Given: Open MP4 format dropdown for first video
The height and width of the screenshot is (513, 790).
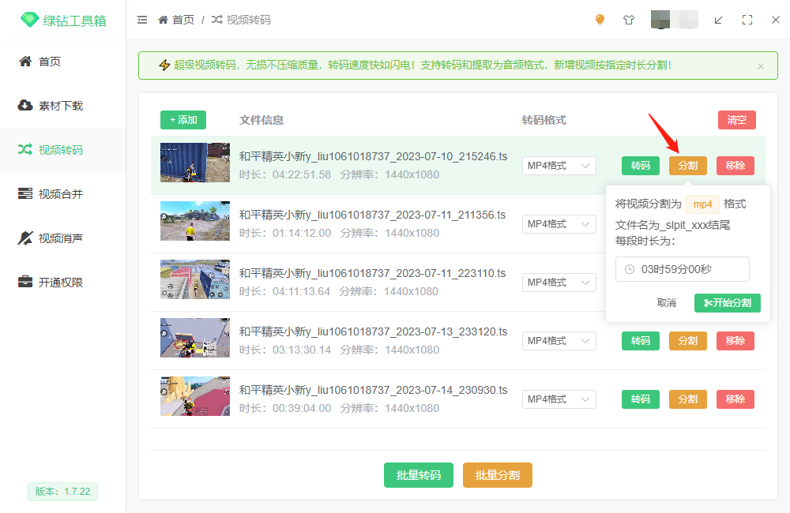Looking at the screenshot, I should pyautogui.click(x=559, y=166).
